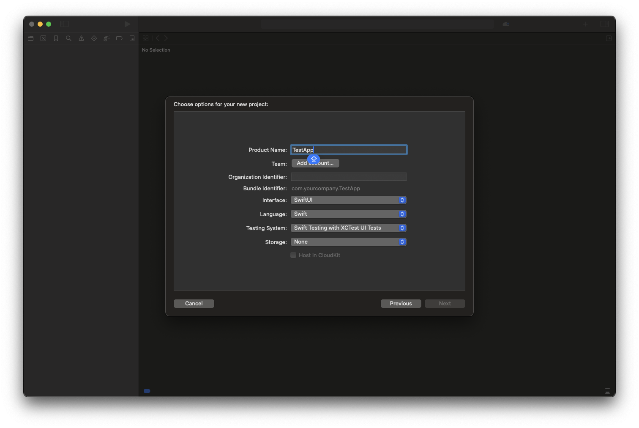639x428 pixels.
Task: Open the Report navigator list icon
Action: 132,38
